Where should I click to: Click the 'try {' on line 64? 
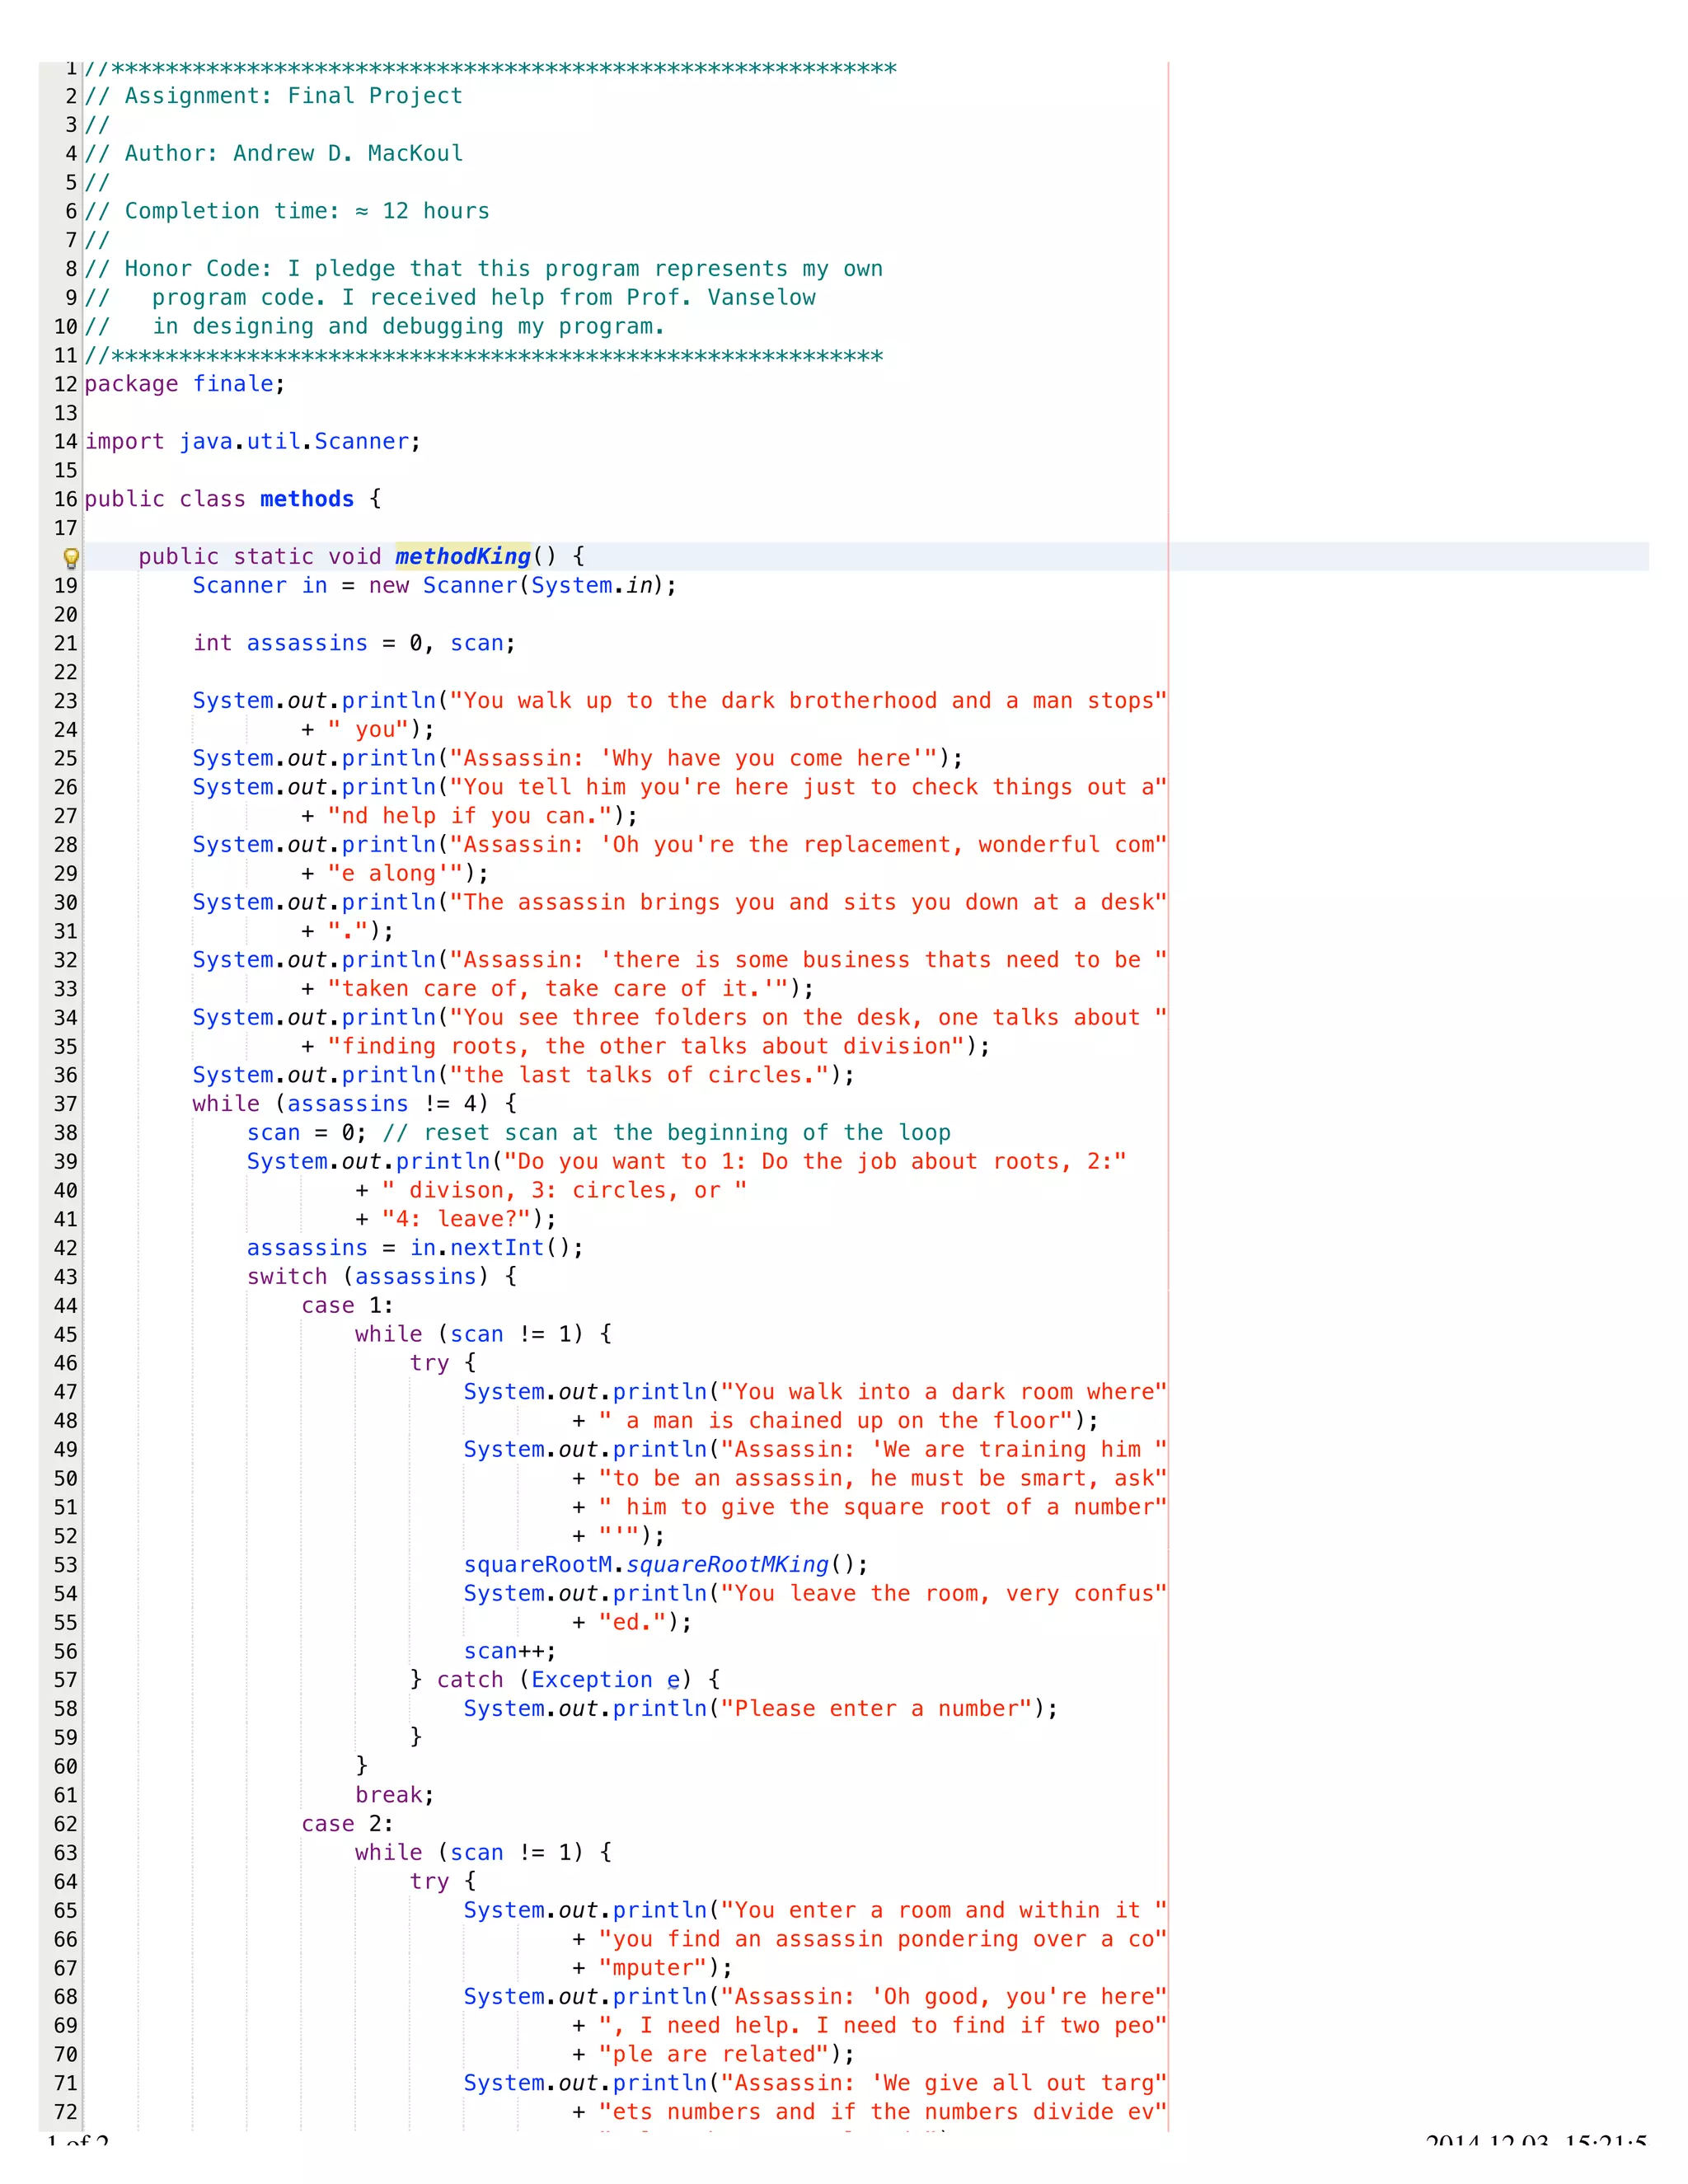(x=443, y=1882)
